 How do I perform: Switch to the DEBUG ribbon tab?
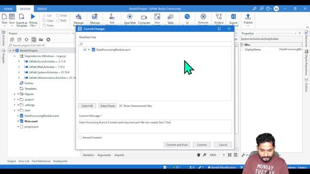coord(42,9)
